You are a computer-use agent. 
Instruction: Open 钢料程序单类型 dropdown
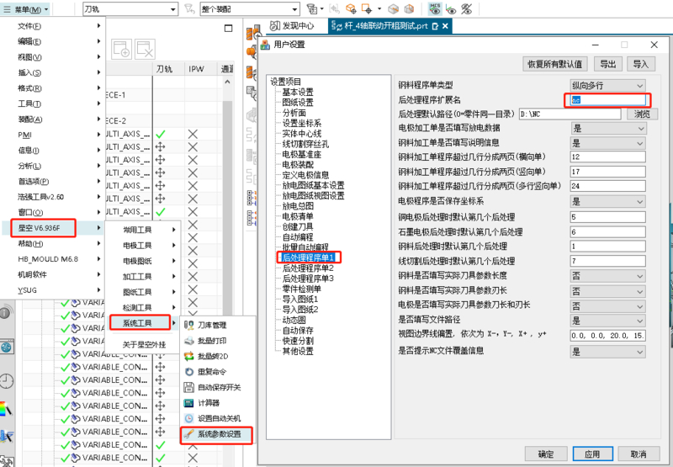[x=607, y=86]
